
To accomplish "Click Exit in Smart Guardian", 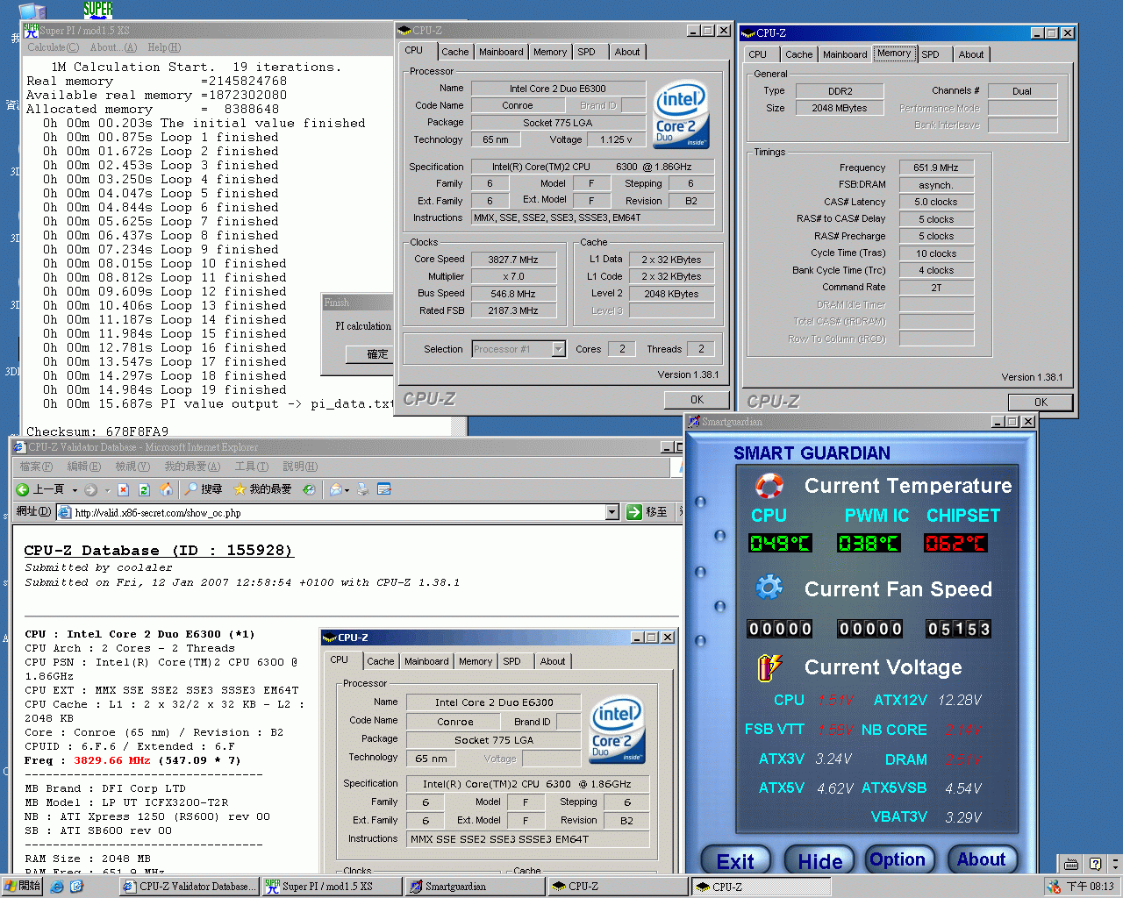I will point(735,861).
